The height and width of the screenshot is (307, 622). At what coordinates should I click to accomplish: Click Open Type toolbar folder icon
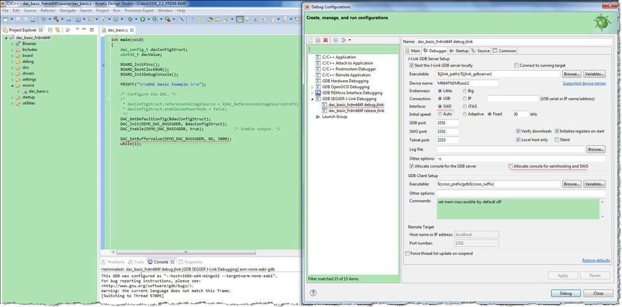[210, 19]
